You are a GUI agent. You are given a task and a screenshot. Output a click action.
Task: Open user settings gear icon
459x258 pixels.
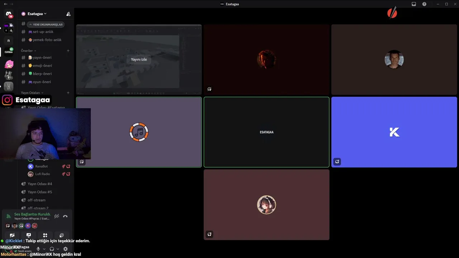pos(65,249)
